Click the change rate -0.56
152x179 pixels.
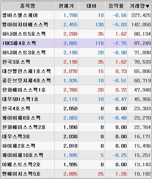(x=120, y=15)
